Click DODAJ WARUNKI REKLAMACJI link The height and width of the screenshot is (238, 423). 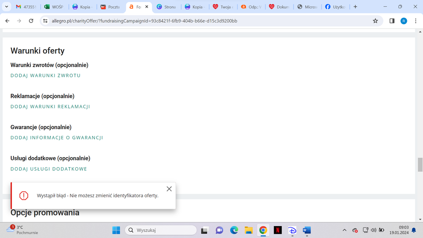(x=50, y=107)
